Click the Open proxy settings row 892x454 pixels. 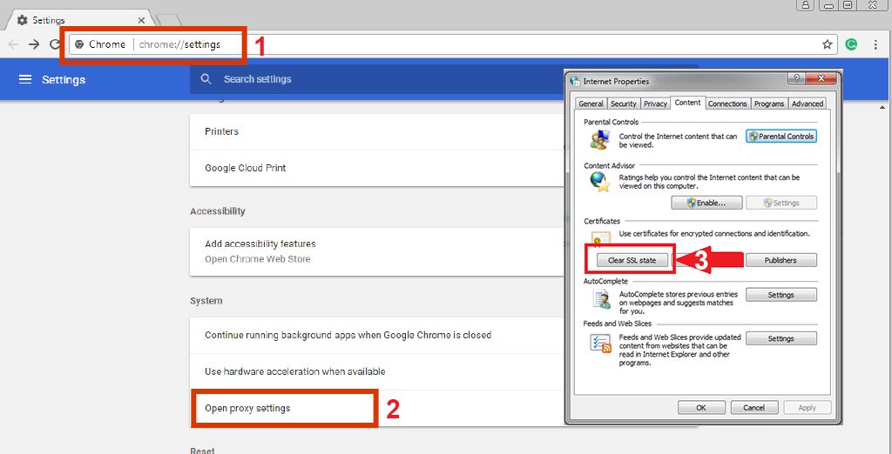click(377, 408)
